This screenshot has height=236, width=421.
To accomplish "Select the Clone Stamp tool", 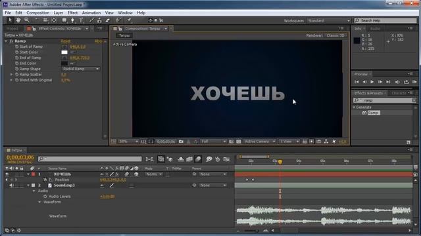I will click(x=99, y=20).
